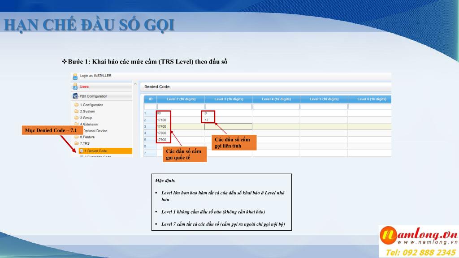459x258 pixels.
Task: Click the PBX Configuration icon
Action: coord(75,96)
